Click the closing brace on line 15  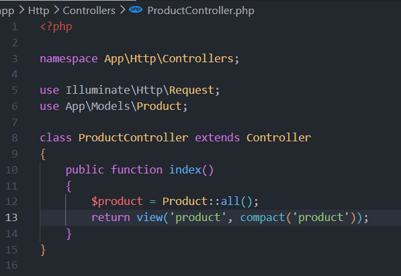click(43, 250)
